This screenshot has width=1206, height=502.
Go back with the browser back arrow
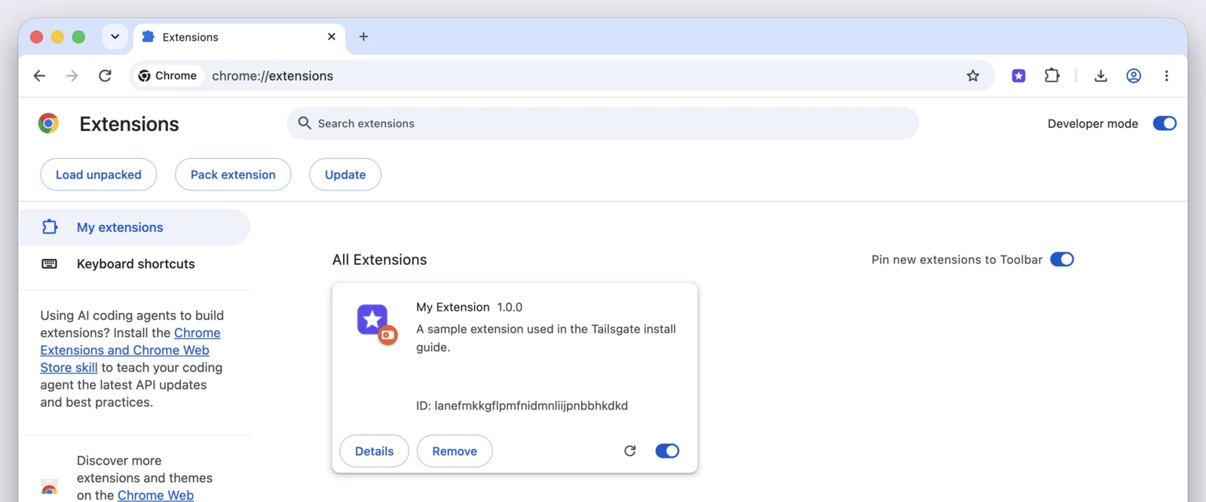[39, 76]
